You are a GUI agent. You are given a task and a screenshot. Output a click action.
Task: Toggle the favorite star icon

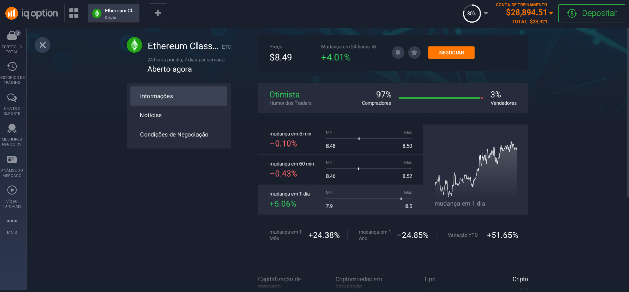414,53
